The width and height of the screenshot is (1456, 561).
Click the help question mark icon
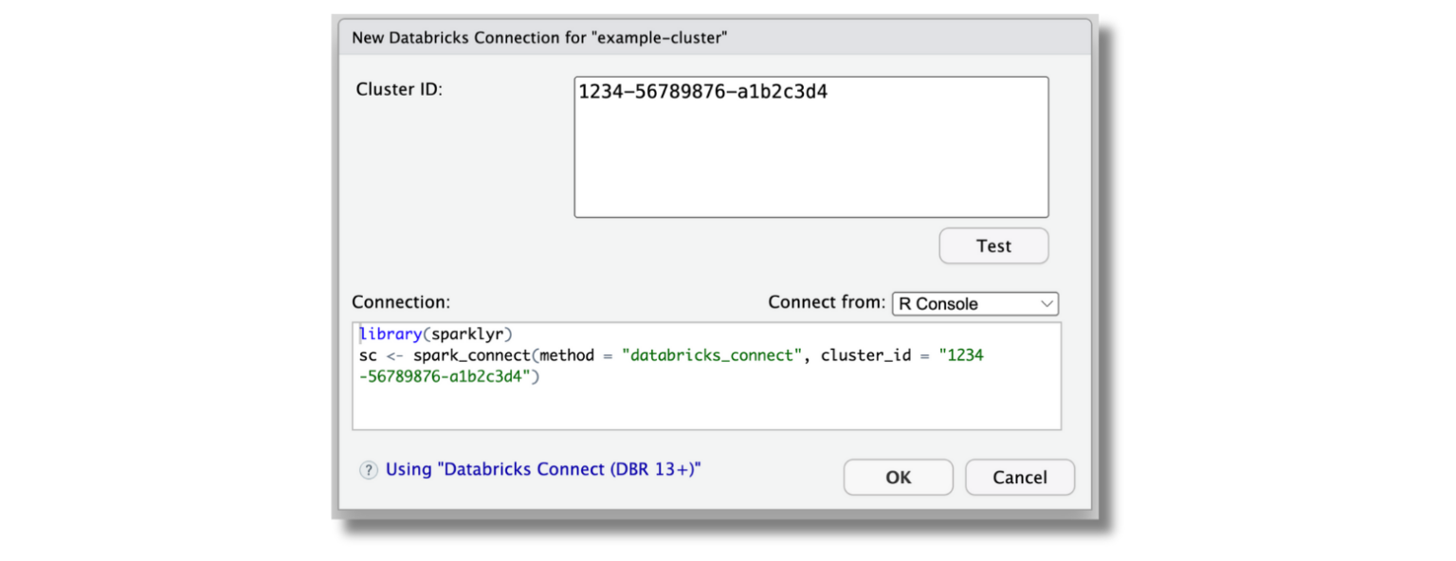(x=369, y=469)
